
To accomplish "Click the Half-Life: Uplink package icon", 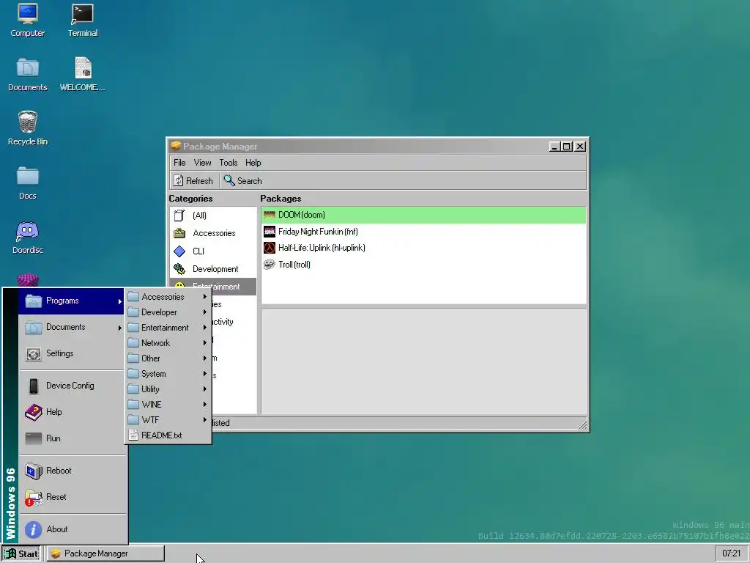I will tap(270, 248).
